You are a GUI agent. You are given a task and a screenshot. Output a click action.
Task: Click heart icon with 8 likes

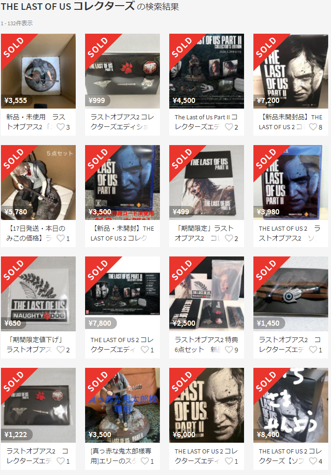point(313,127)
